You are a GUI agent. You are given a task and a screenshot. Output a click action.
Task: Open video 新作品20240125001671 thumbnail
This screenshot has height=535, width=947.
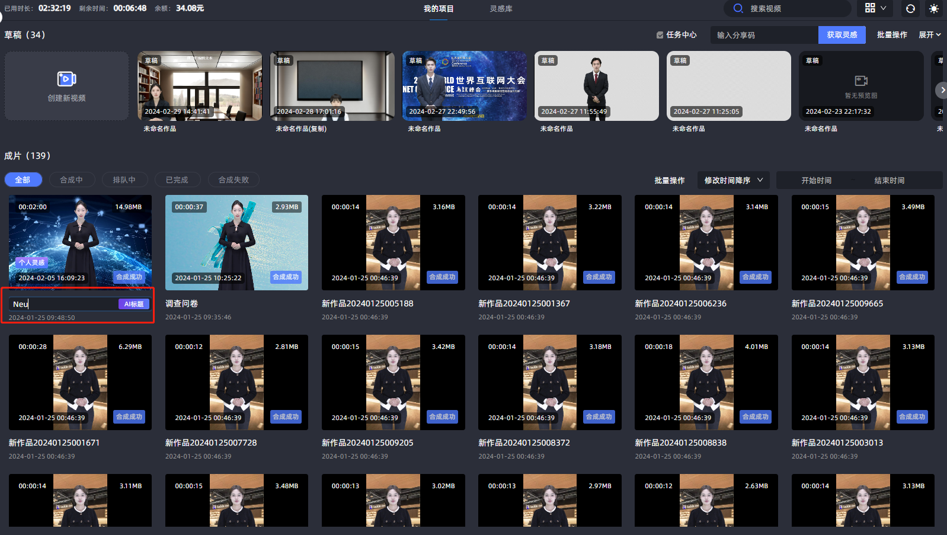(x=80, y=382)
